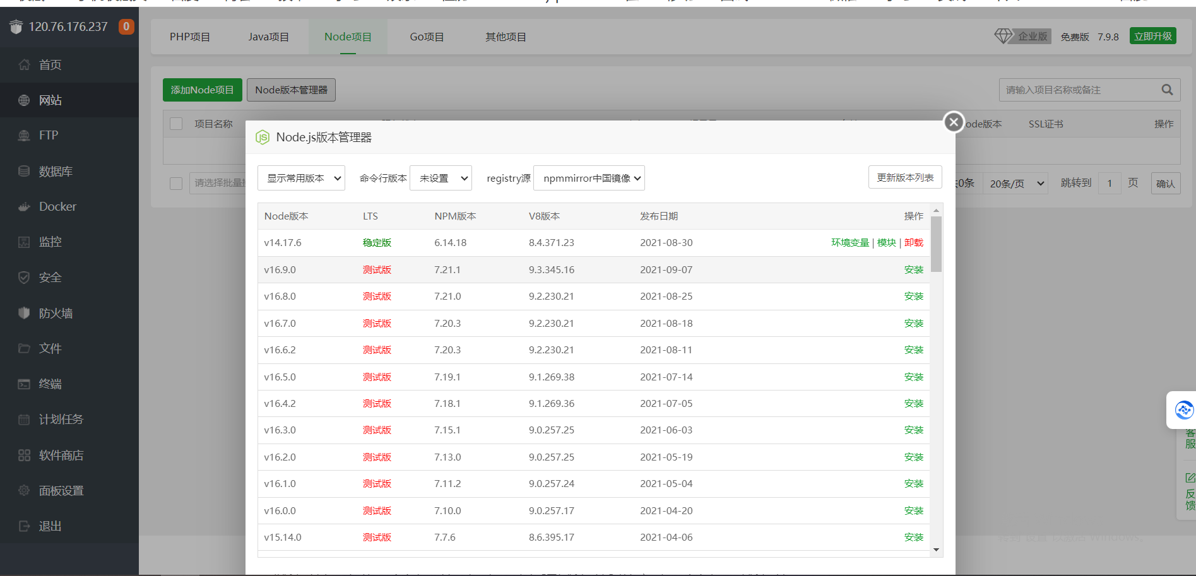Click 安装 for v16.4.2
This screenshot has width=1196, height=576.
914,404
